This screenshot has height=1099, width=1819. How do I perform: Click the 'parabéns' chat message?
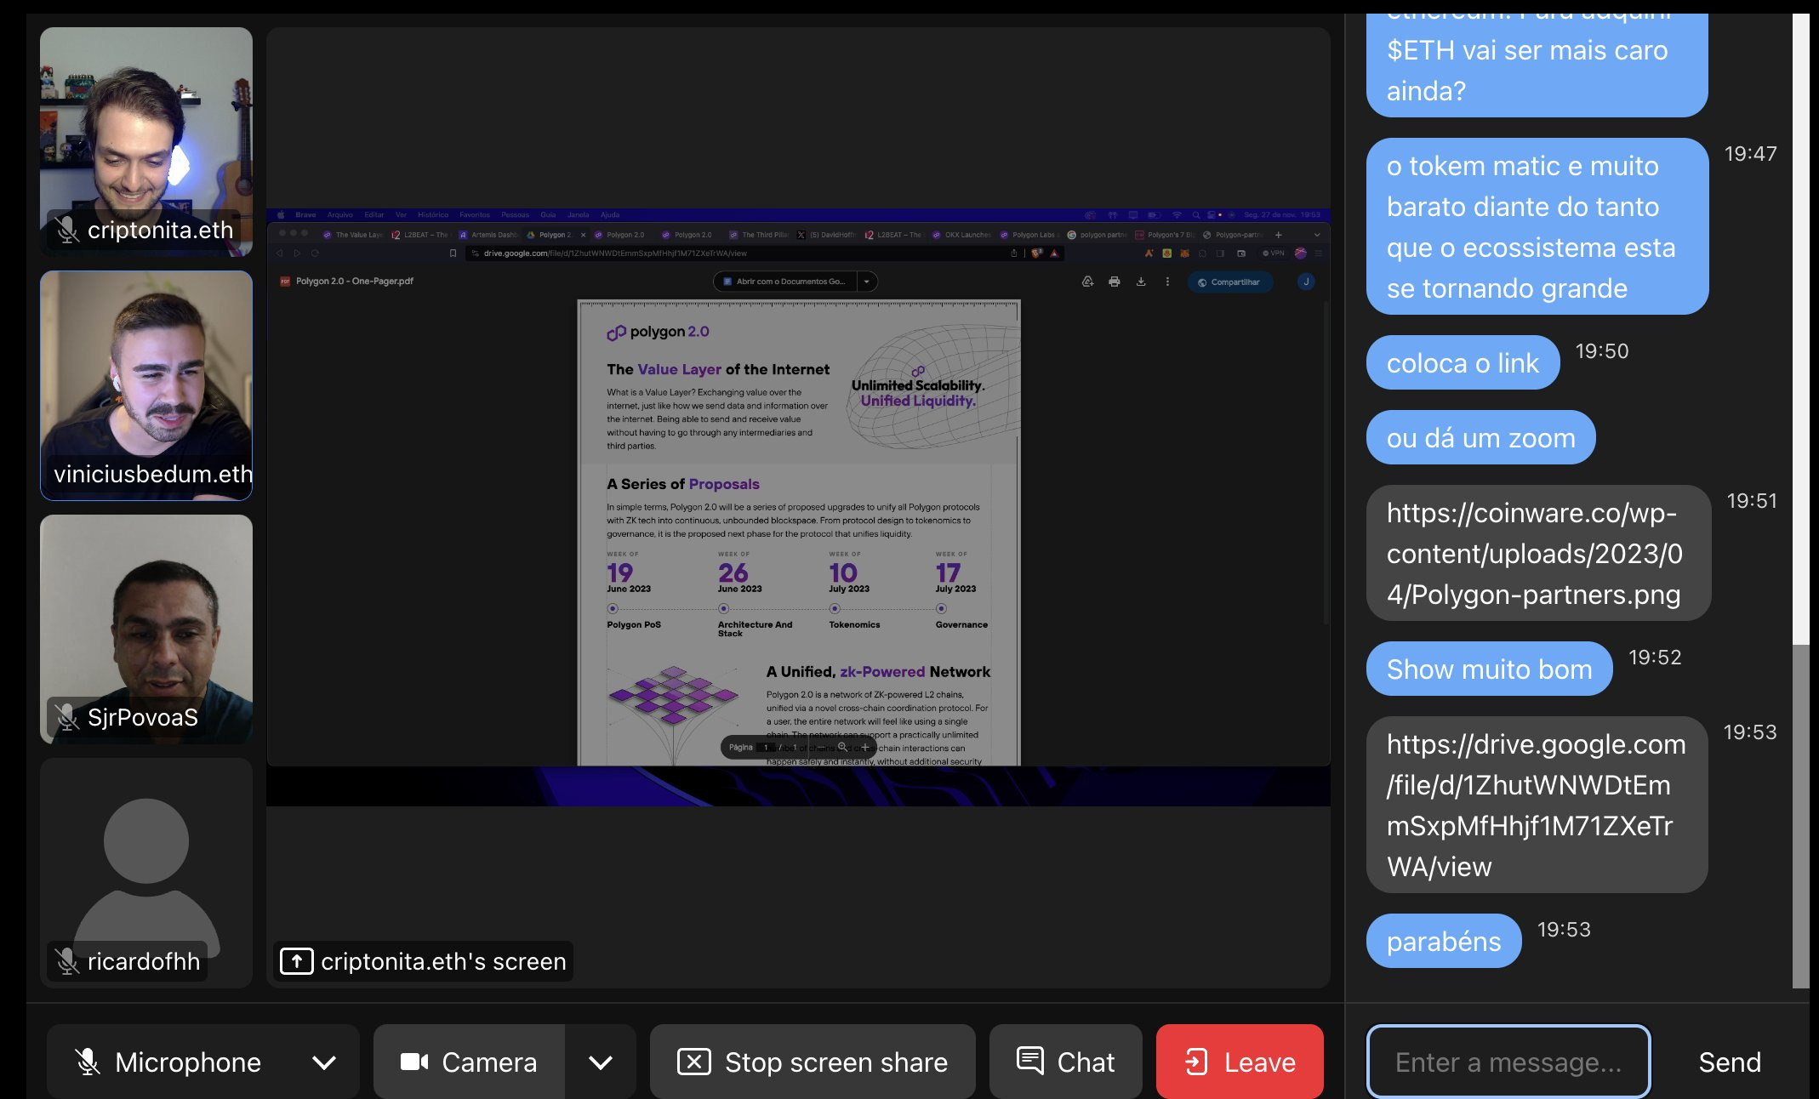pos(1443,942)
